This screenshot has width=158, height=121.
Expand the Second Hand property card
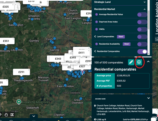tap(148, 98)
